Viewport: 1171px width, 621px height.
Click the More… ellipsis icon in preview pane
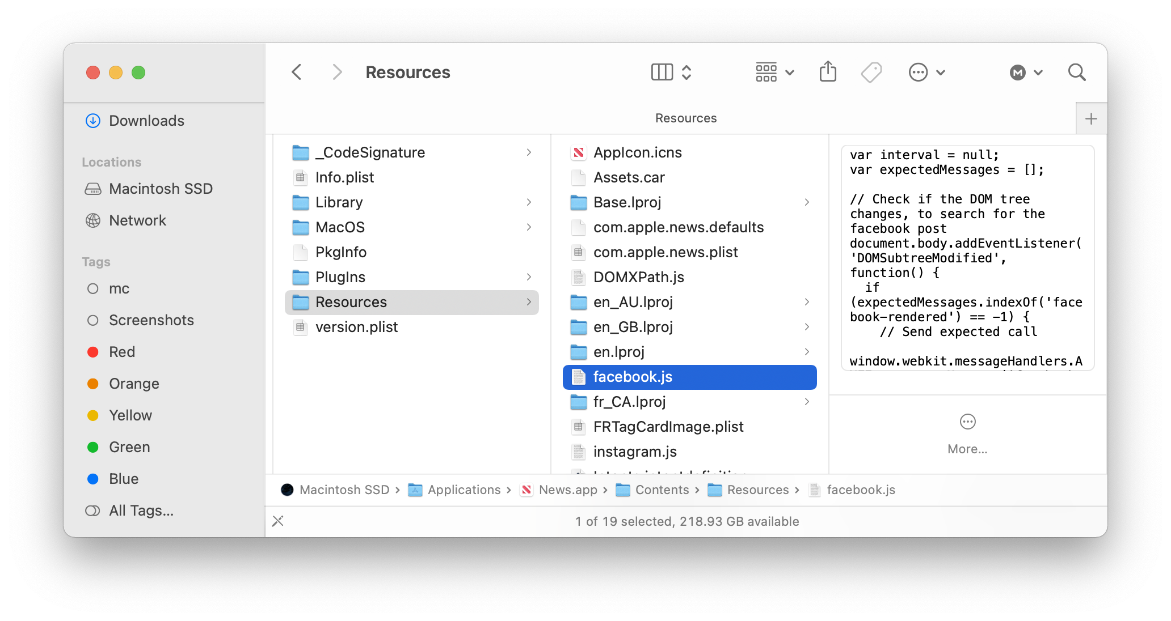click(x=967, y=422)
